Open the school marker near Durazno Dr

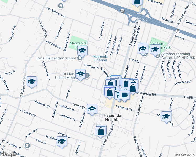pos(166,117)
